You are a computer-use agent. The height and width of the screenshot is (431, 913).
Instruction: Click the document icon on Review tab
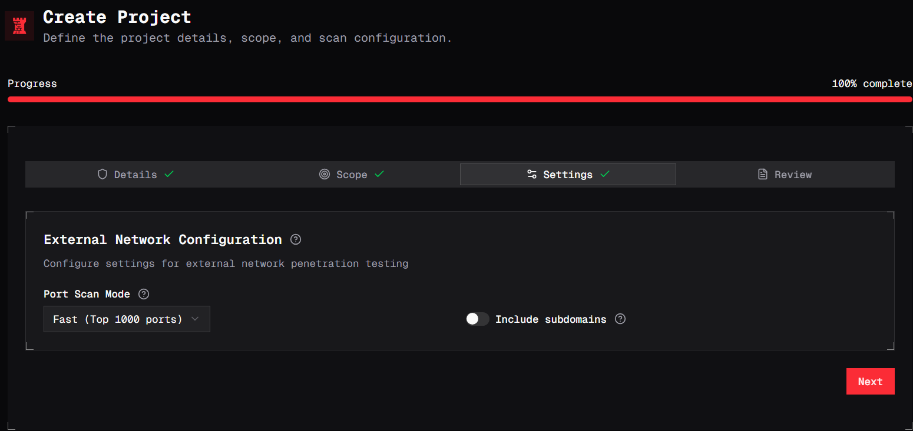pyautogui.click(x=763, y=175)
